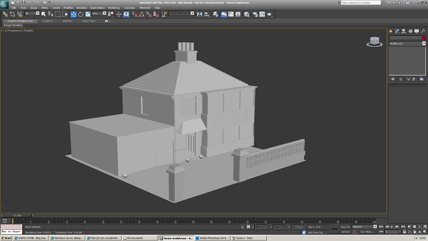
Task: Open the Manage Layers dialog
Action: click(215, 14)
